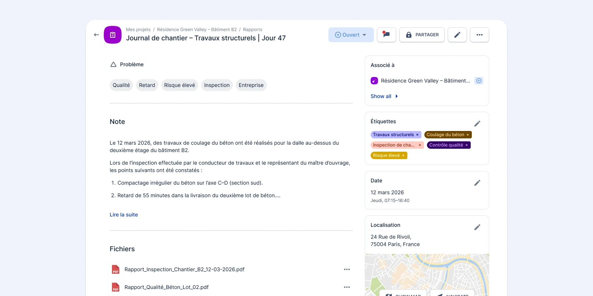
Task: Select the Qualité chip
Action: click(x=121, y=85)
